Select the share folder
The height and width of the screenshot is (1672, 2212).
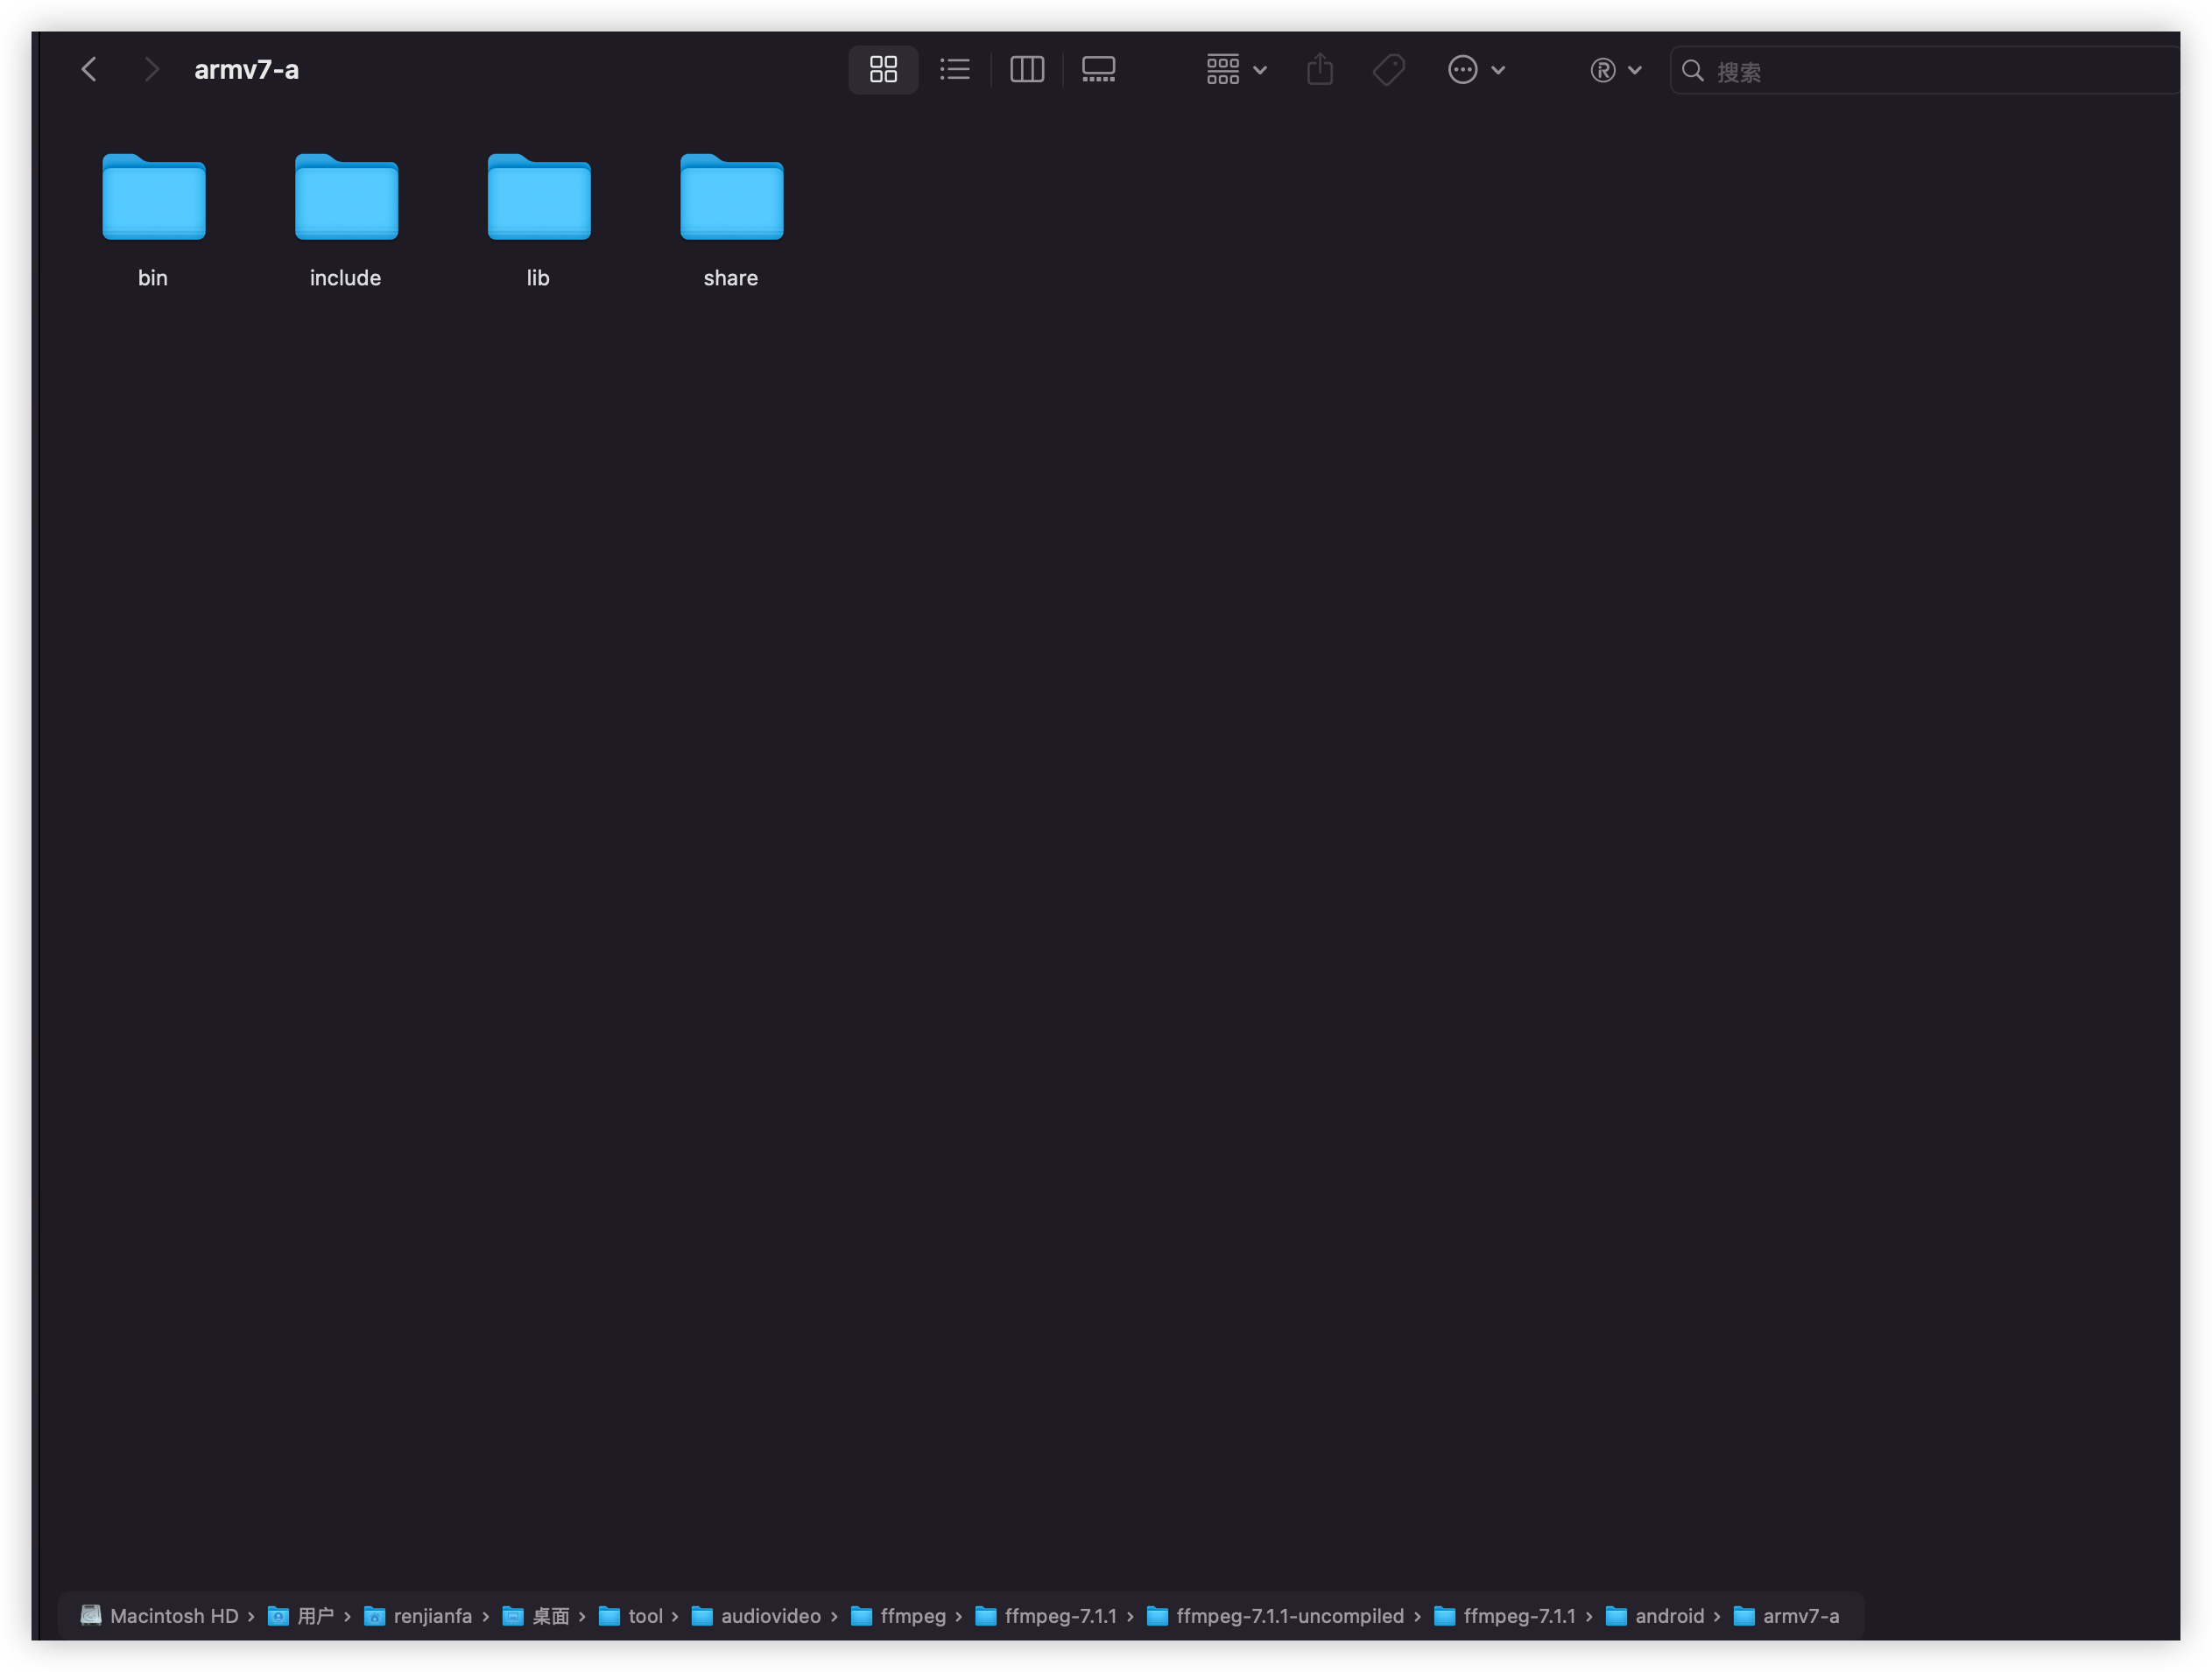[731, 198]
